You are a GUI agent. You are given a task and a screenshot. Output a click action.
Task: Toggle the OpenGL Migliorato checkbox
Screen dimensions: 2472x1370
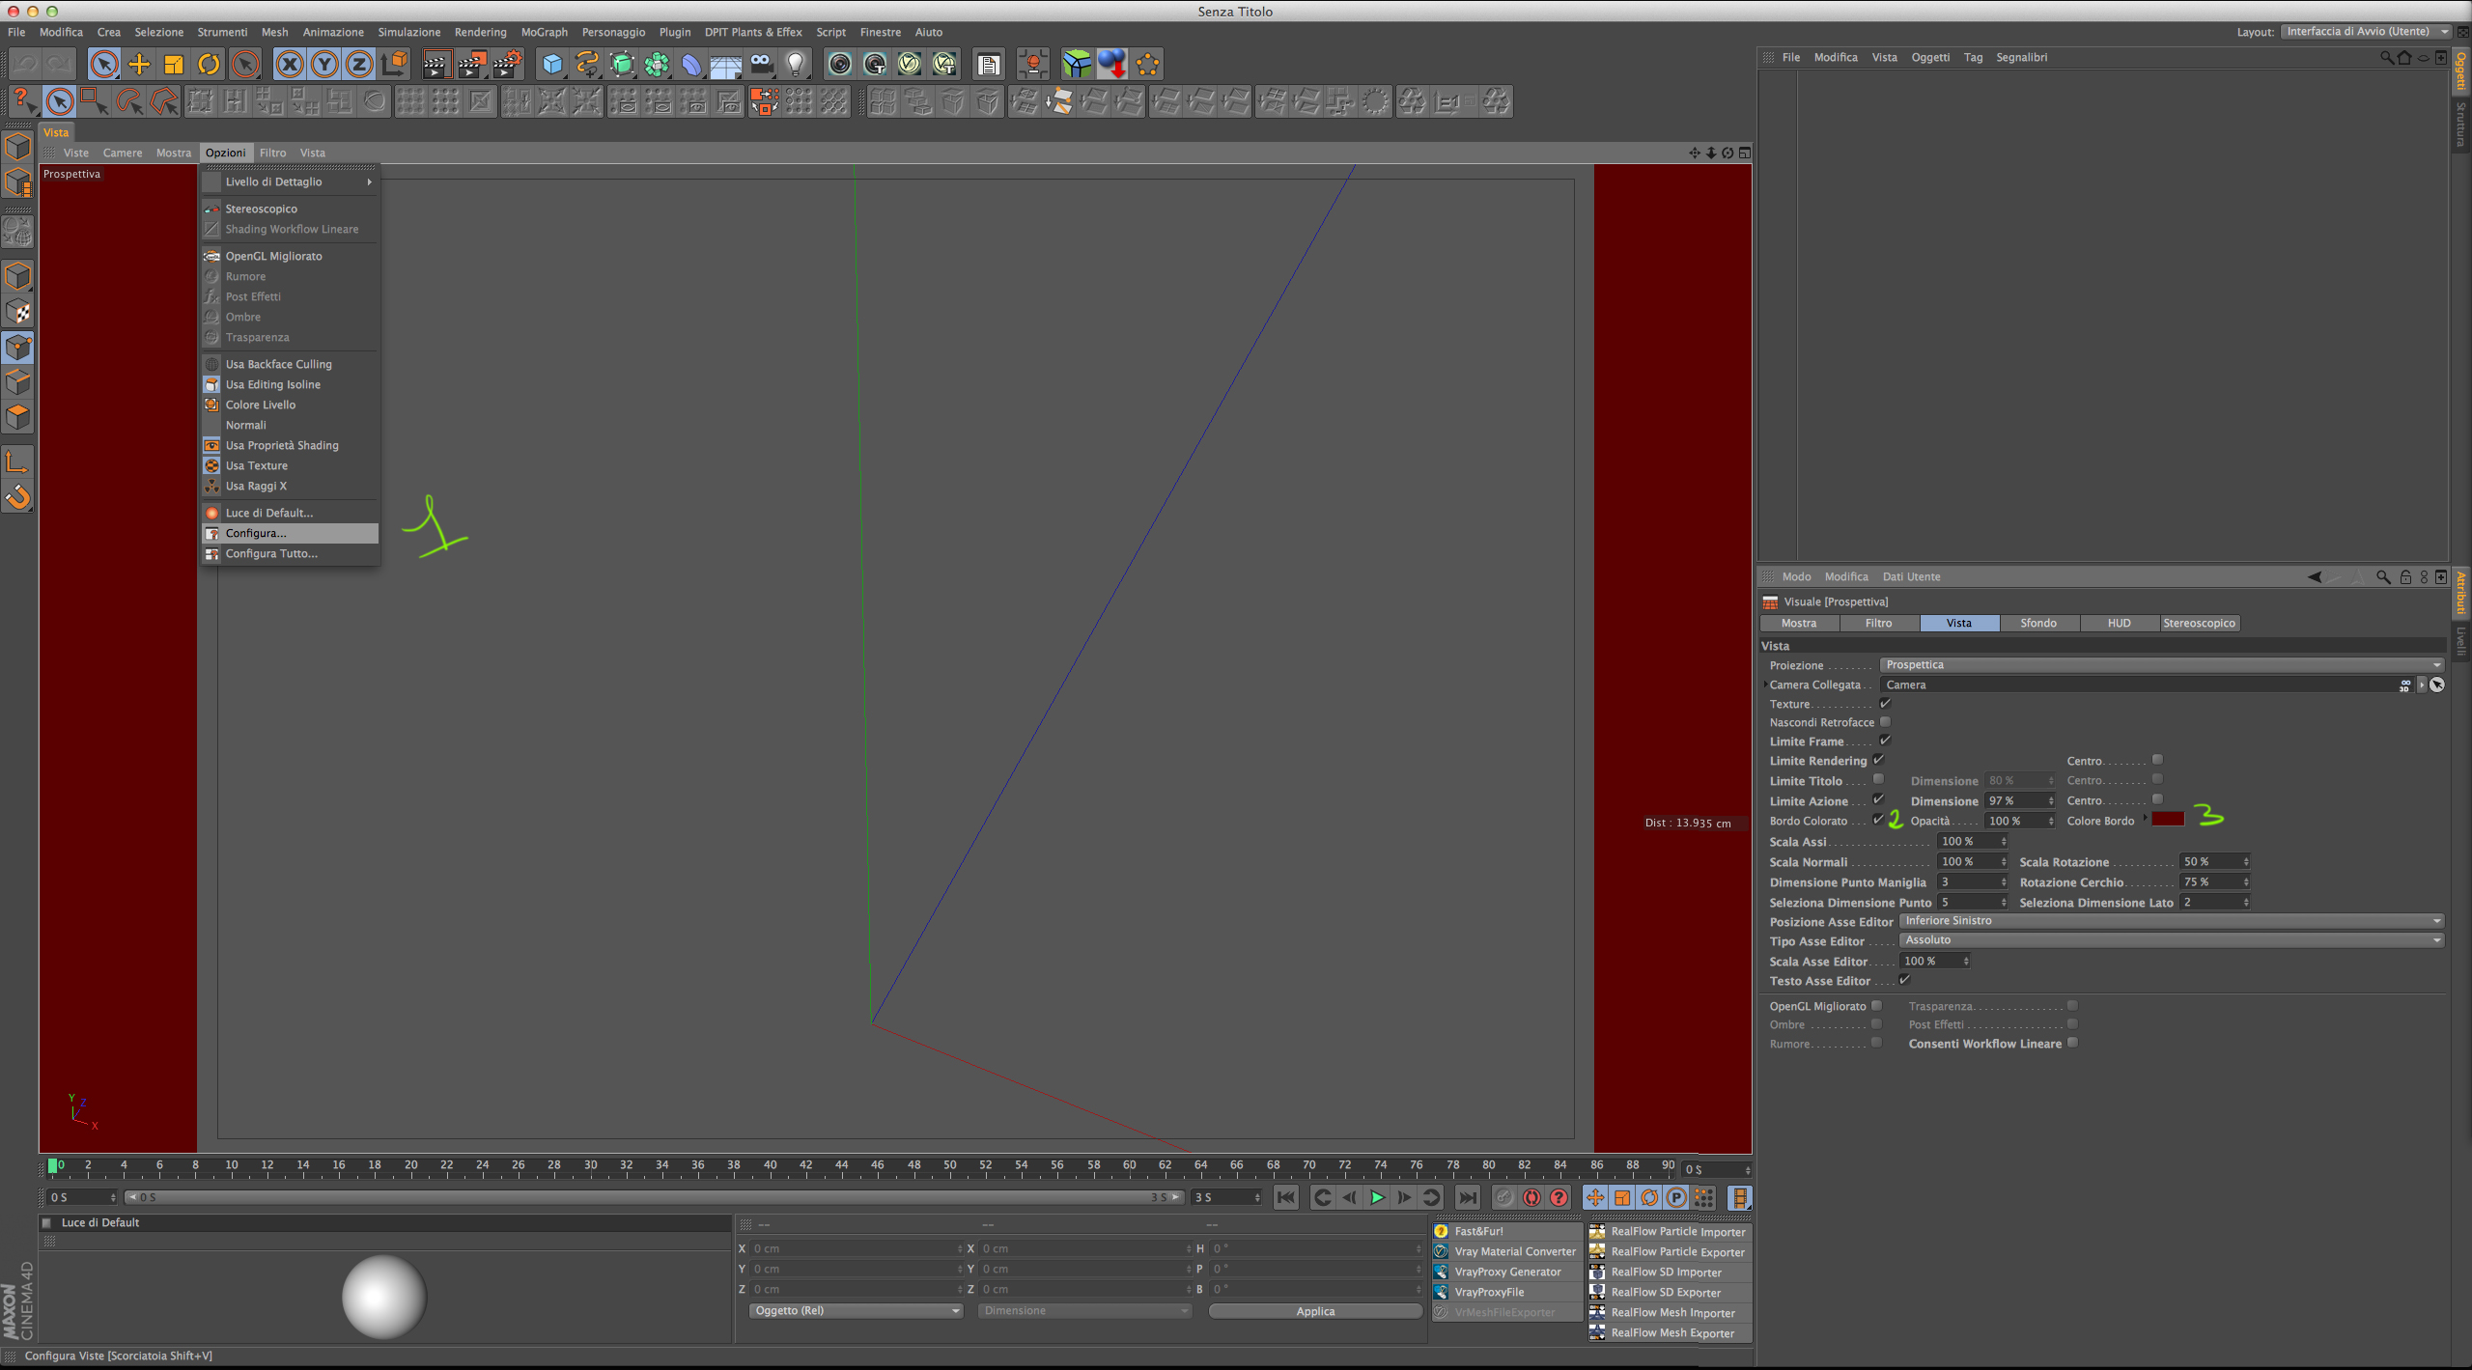[1876, 1005]
